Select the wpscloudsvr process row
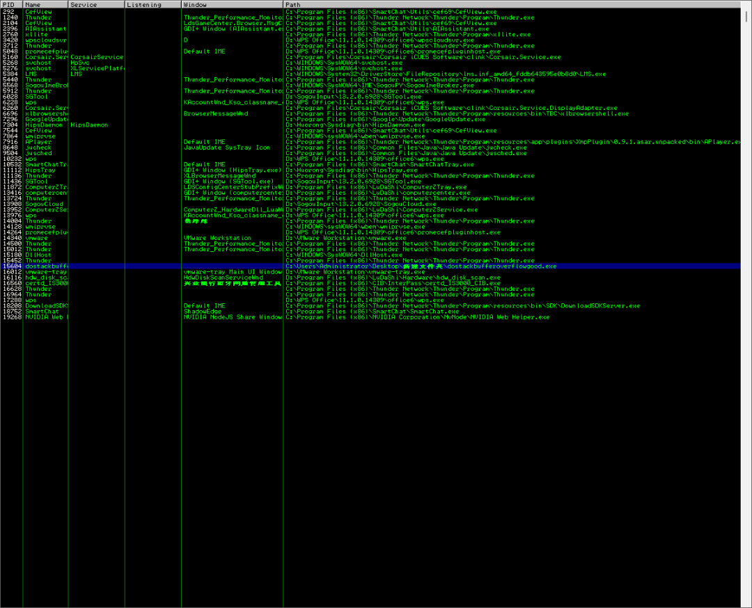 pos(370,40)
